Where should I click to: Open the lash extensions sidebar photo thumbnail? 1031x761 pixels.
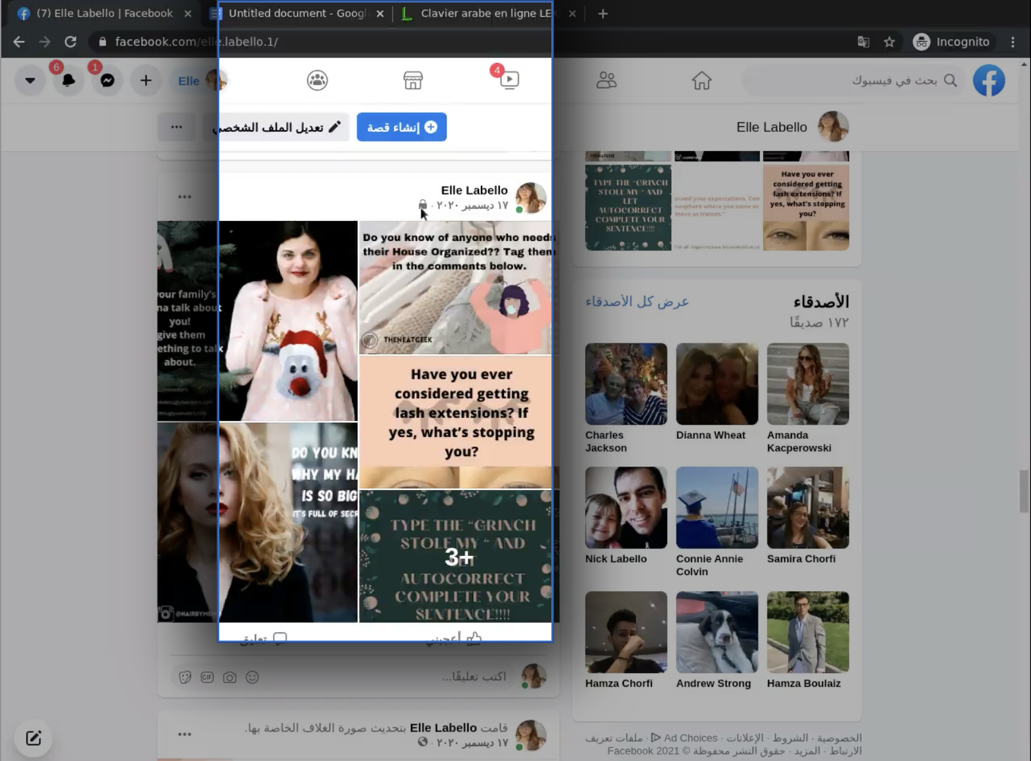coord(806,208)
